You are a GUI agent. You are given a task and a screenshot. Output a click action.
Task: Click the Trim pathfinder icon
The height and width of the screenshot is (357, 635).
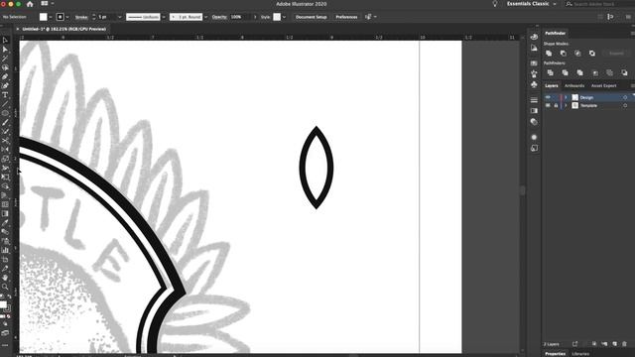click(565, 72)
